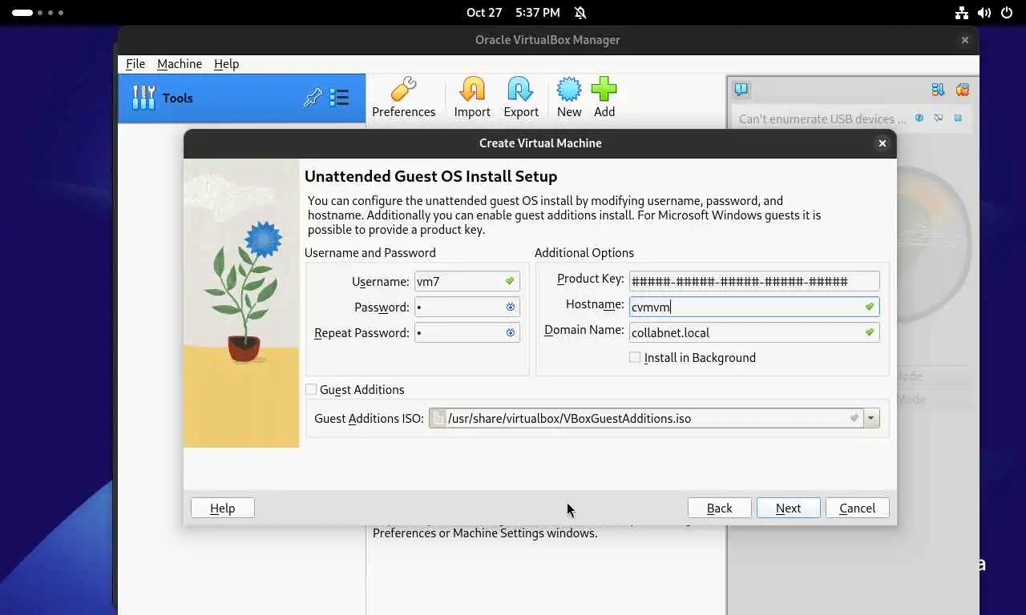The width and height of the screenshot is (1026, 615).
Task: Enable the Install in Background checkbox
Action: click(635, 358)
